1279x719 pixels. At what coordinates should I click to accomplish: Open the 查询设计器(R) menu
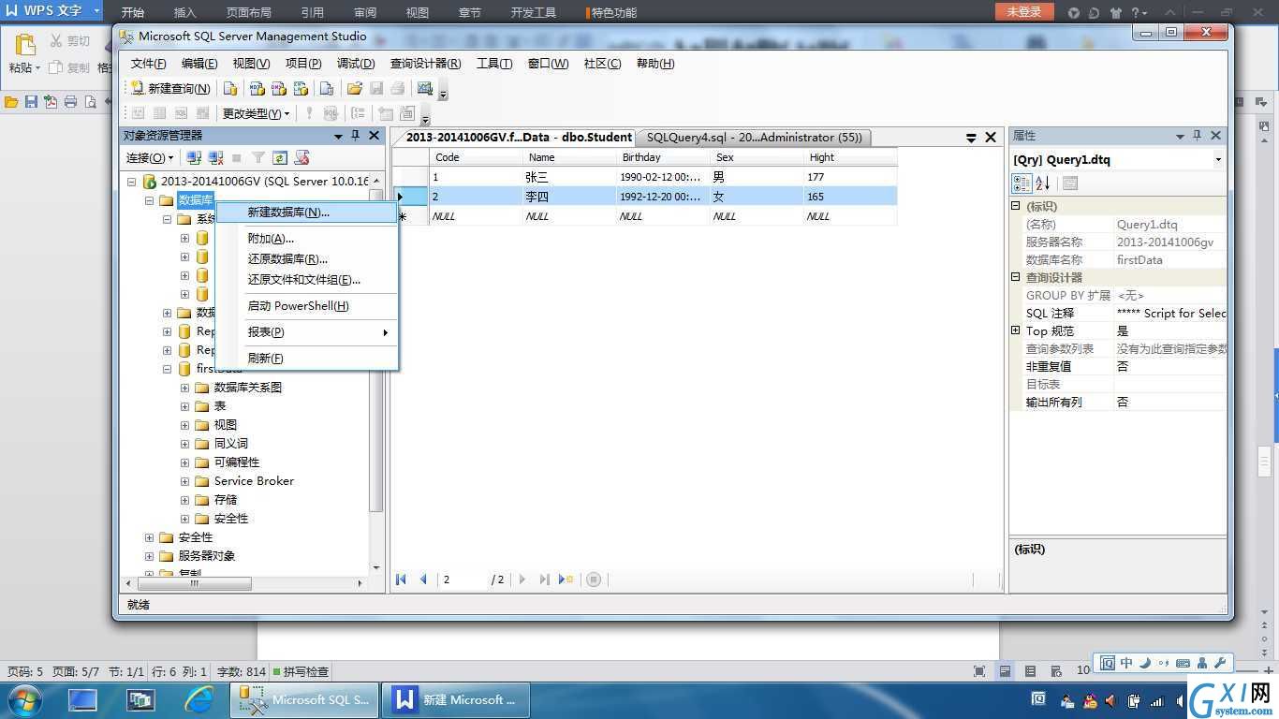[x=425, y=64]
